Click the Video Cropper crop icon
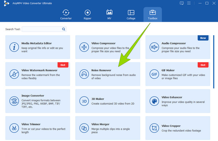 [x=154, y=128]
